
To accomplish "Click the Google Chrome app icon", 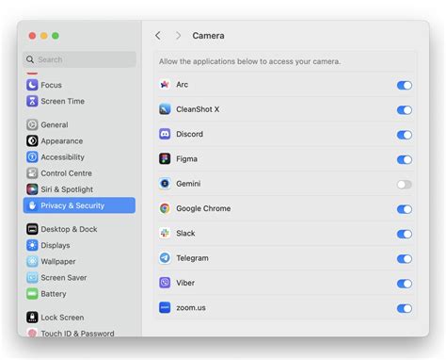I will (165, 208).
